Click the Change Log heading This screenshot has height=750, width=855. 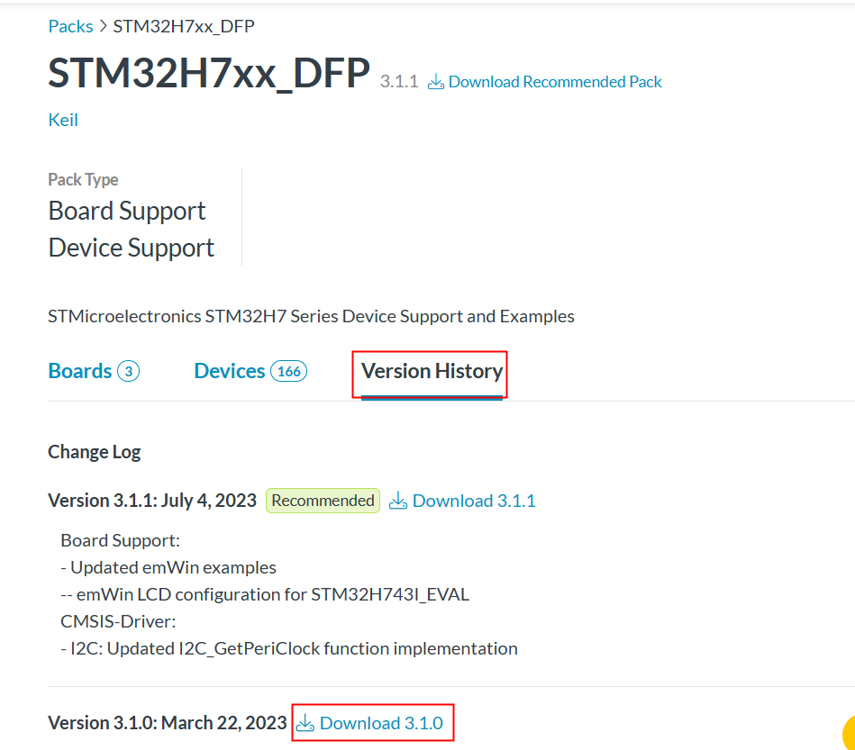tap(94, 451)
